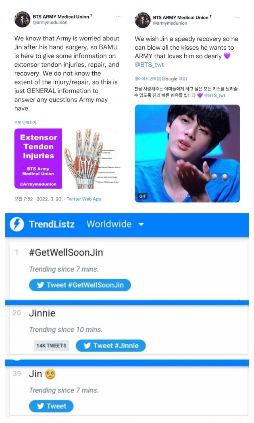254x423 pixels.
Task: Click the TrendListz lightning bolt logo
Action: 17,224
